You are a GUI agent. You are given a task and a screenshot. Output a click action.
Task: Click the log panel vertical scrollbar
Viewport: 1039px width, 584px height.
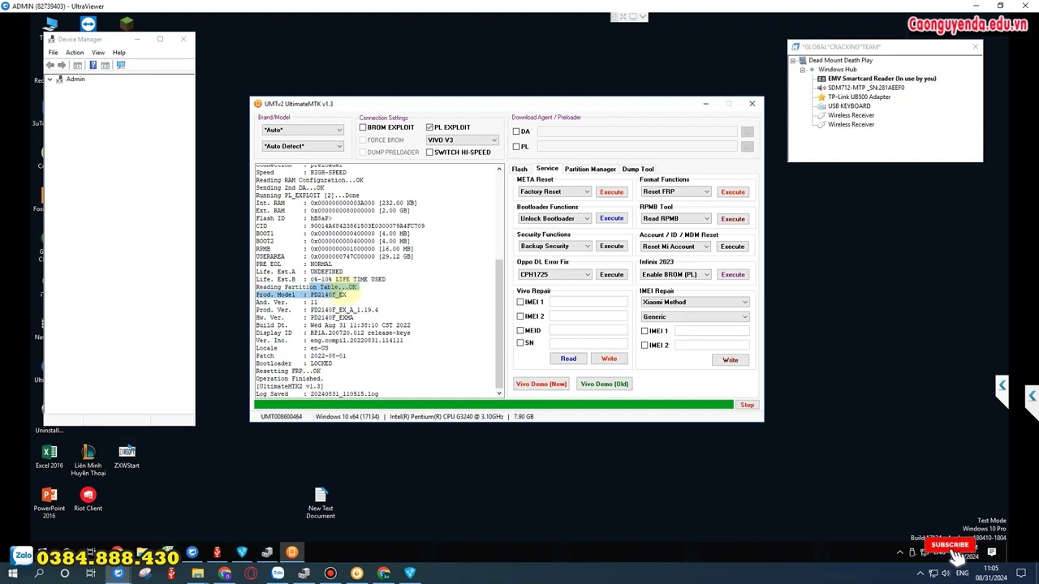(x=499, y=281)
